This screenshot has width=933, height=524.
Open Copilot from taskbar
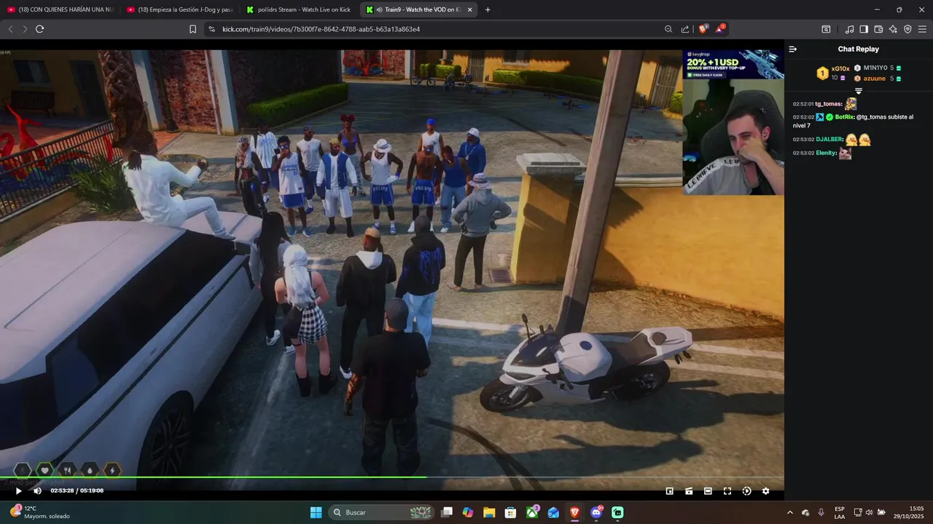coord(468,512)
